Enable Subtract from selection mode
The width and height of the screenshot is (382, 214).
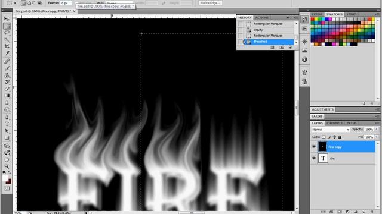pos(34,3)
